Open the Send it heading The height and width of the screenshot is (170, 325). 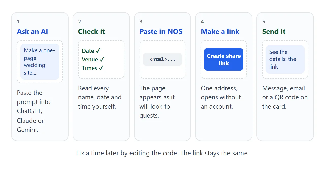274,32
